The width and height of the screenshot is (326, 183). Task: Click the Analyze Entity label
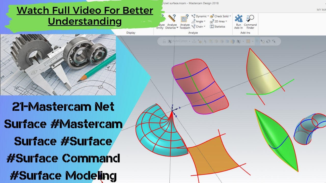point(160,26)
